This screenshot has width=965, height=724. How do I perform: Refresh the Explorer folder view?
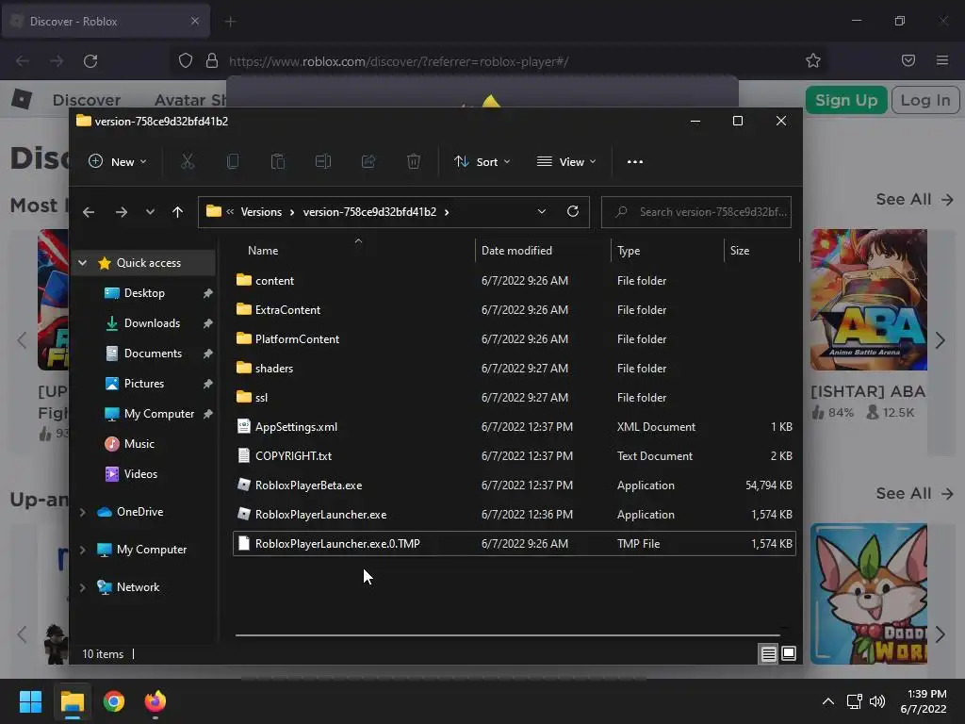573,212
